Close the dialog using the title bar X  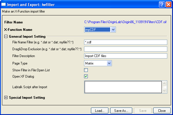point(168,4)
